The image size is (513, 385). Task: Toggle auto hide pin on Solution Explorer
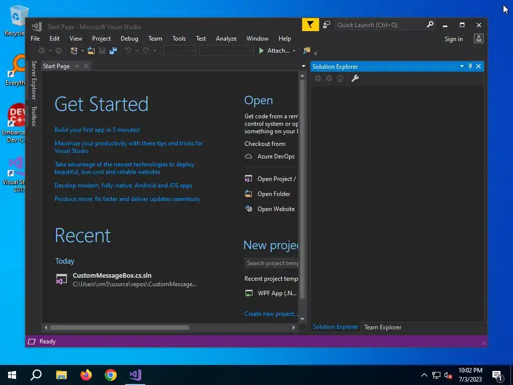tap(470, 66)
